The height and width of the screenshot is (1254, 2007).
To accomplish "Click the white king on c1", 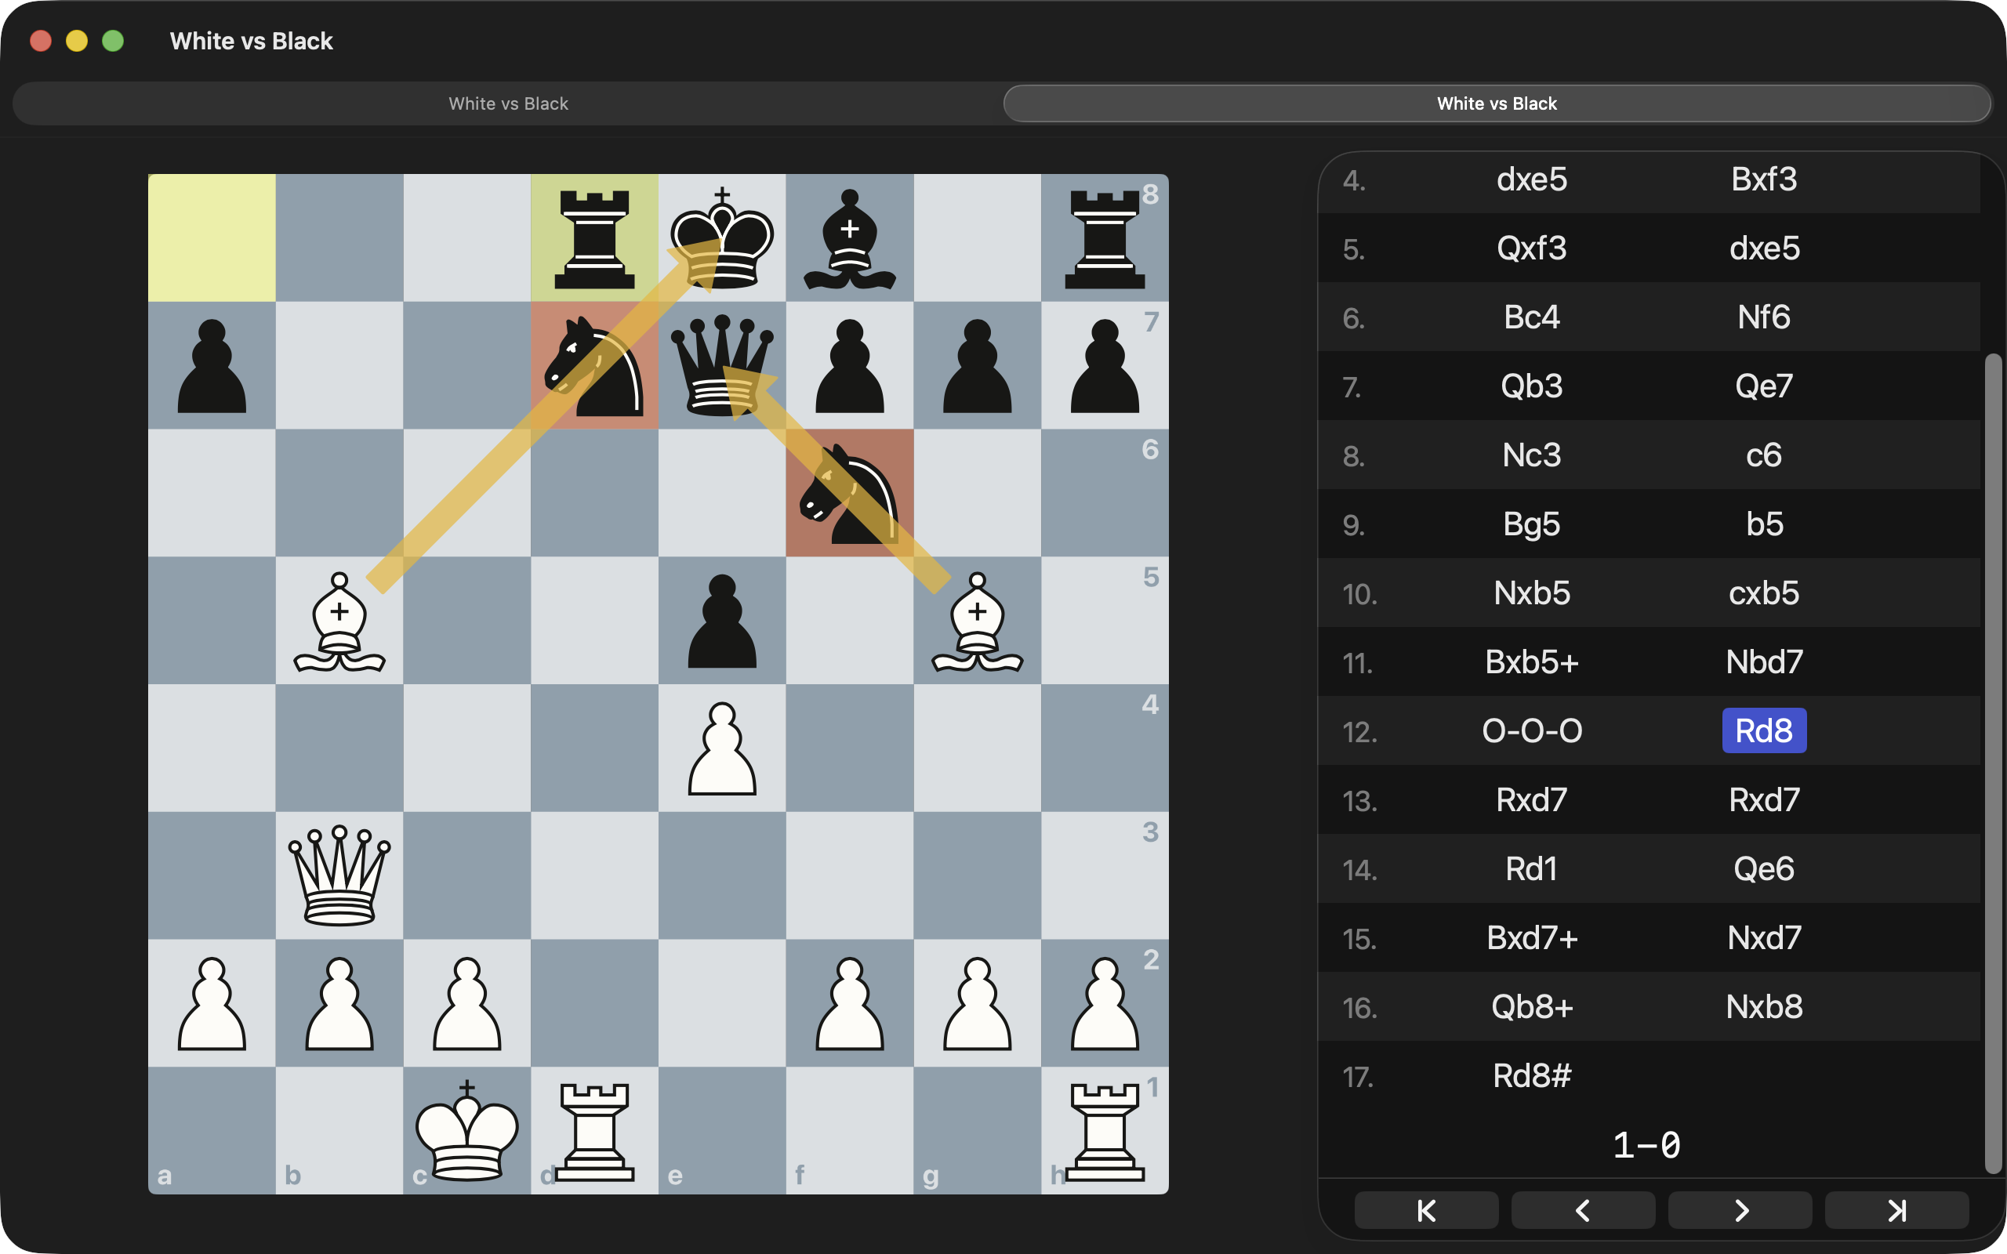I will 467,1130.
